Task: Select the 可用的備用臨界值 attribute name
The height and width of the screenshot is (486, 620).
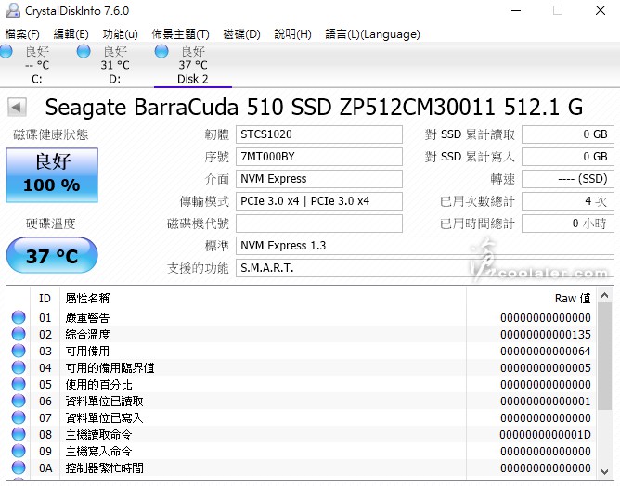Action: tap(110, 368)
